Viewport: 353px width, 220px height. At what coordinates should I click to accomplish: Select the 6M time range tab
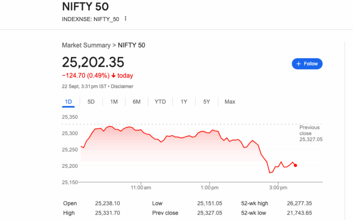[136, 102]
